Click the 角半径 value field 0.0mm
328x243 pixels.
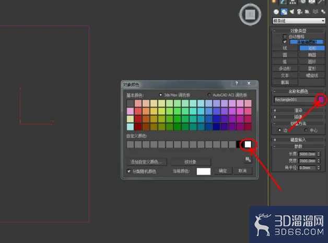click(x=307, y=168)
